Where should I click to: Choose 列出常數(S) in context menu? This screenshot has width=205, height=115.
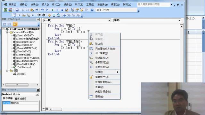[104, 53]
